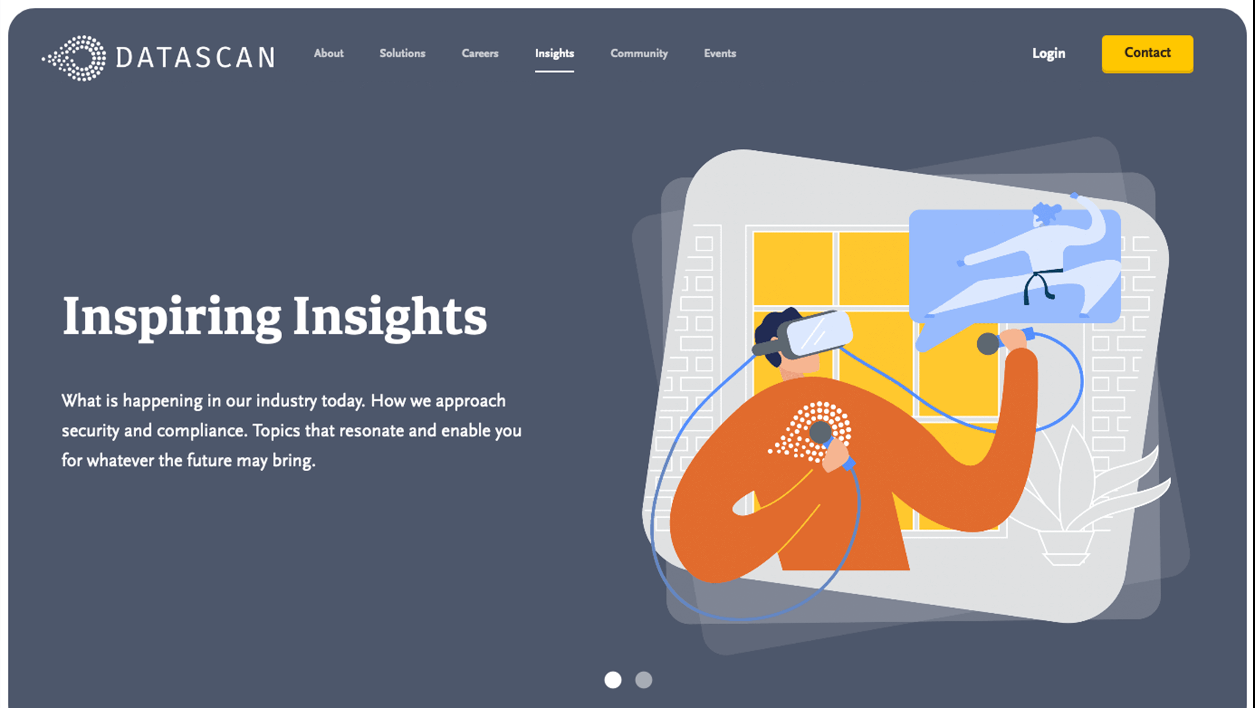Click the Contact button

[x=1146, y=53]
